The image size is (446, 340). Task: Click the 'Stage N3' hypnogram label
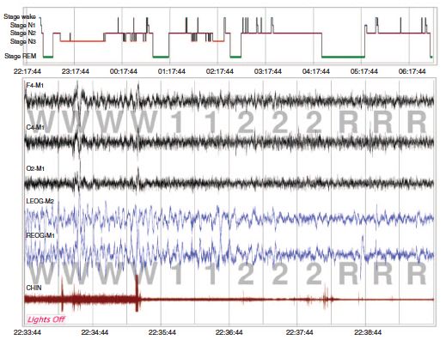[x=23, y=41]
